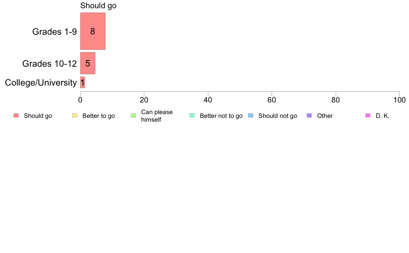Toggle the Better to go legend label
The width and height of the screenshot is (409, 253).
(98, 116)
